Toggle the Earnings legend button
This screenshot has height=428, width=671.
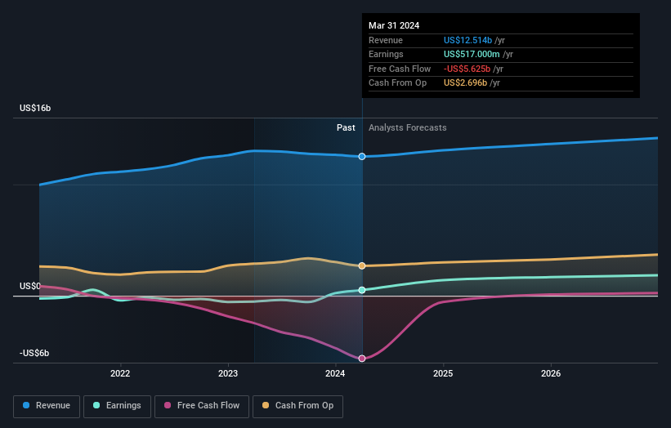[x=117, y=406]
